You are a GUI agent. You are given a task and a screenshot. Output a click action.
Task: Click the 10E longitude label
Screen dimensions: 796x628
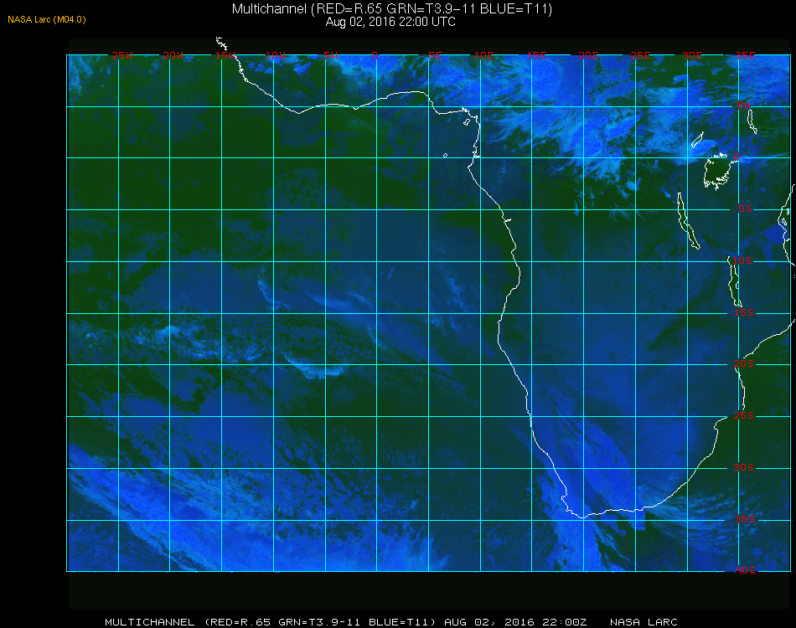[483, 55]
